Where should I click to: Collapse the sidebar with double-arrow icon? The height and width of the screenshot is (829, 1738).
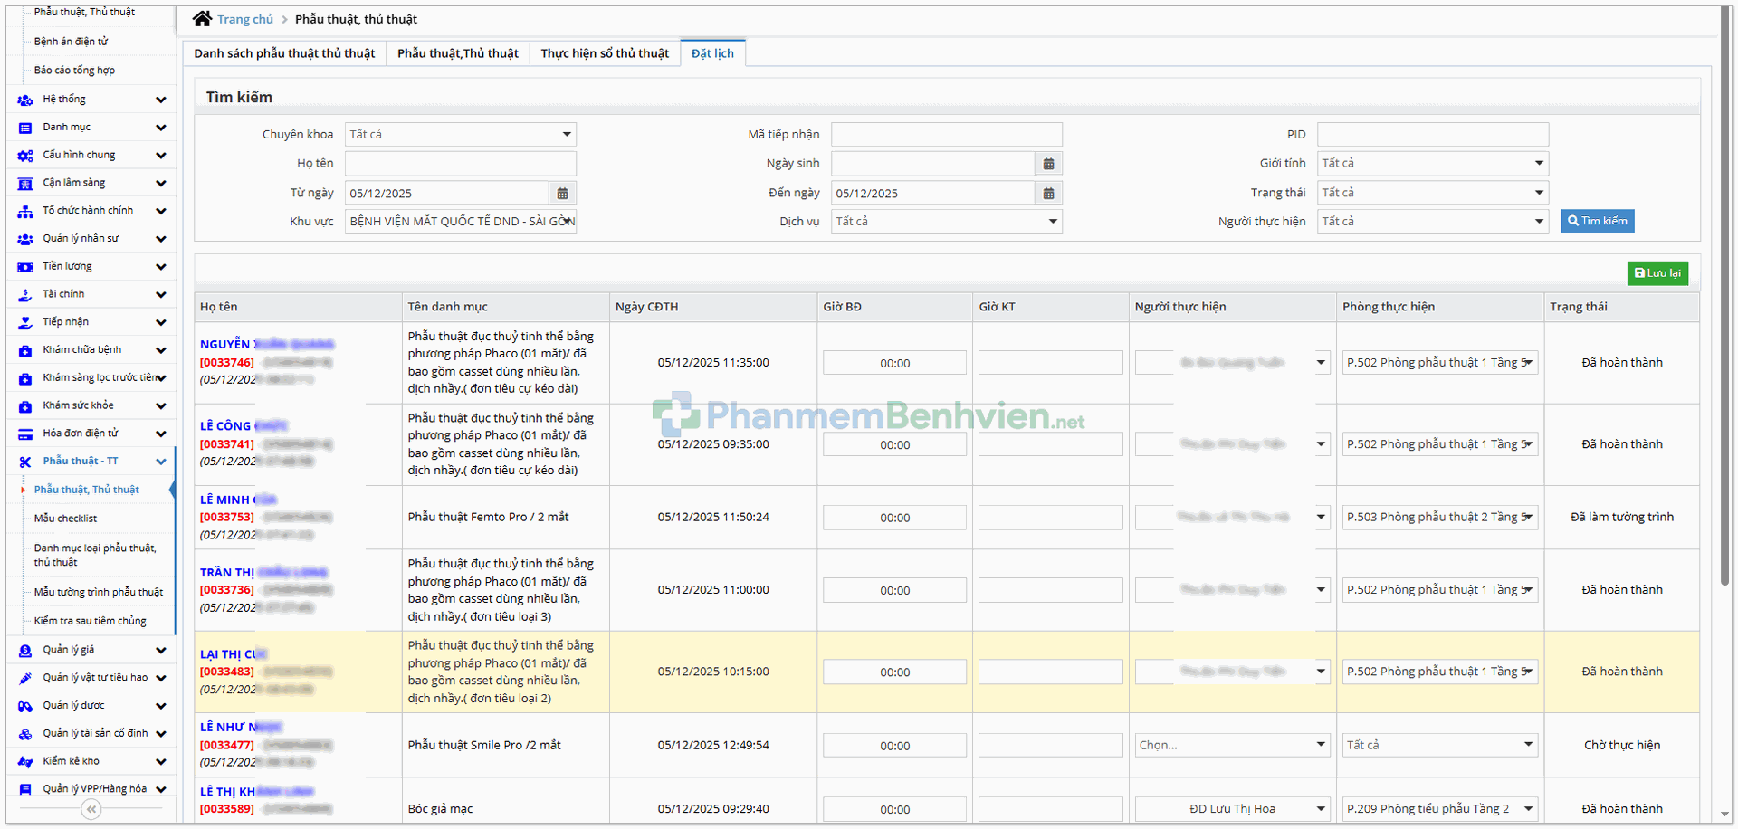91,810
